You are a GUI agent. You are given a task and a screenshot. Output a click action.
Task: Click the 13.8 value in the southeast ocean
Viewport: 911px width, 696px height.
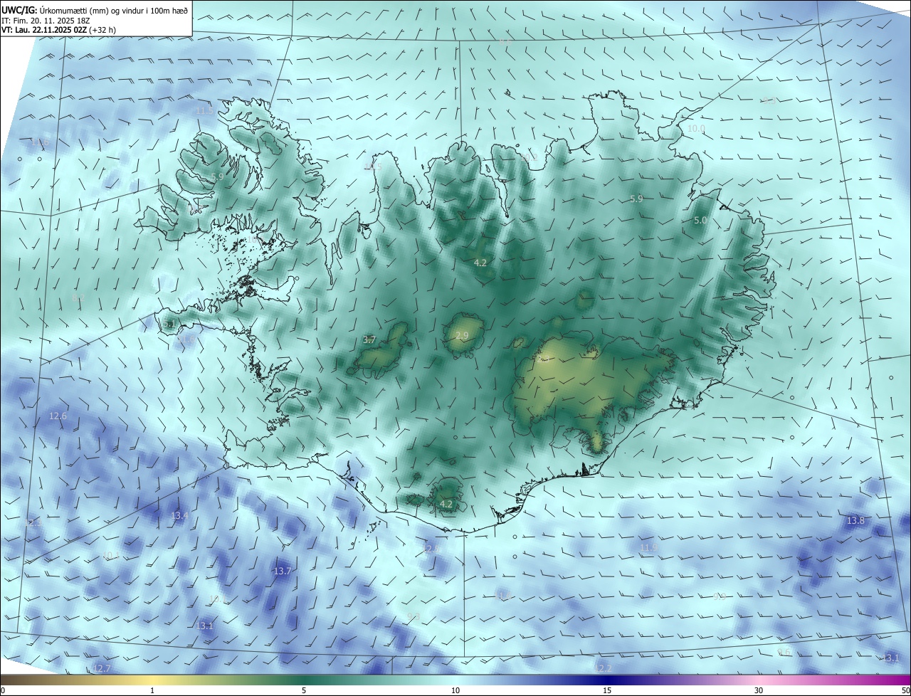(x=855, y=521)
